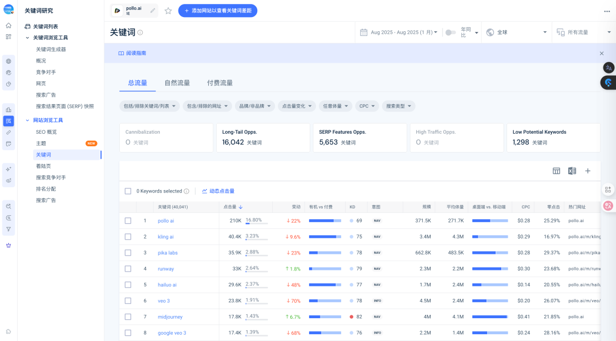Edit the pollo.ai domain with pencil icon
616x341 pixels.
coord(153,11)
